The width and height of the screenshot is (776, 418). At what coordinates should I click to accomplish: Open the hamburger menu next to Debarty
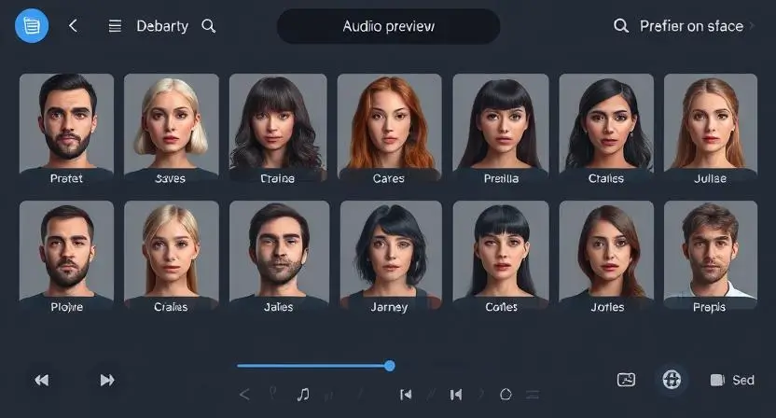115,26
